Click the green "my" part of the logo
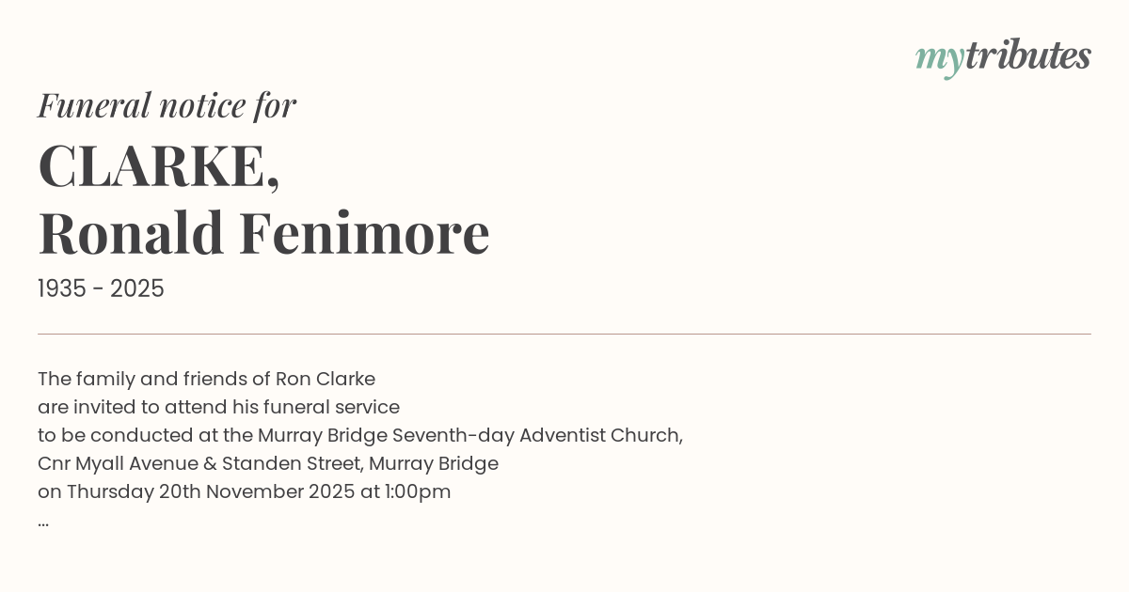This screenshot has height=592, width=1129. tap(939, 59)
